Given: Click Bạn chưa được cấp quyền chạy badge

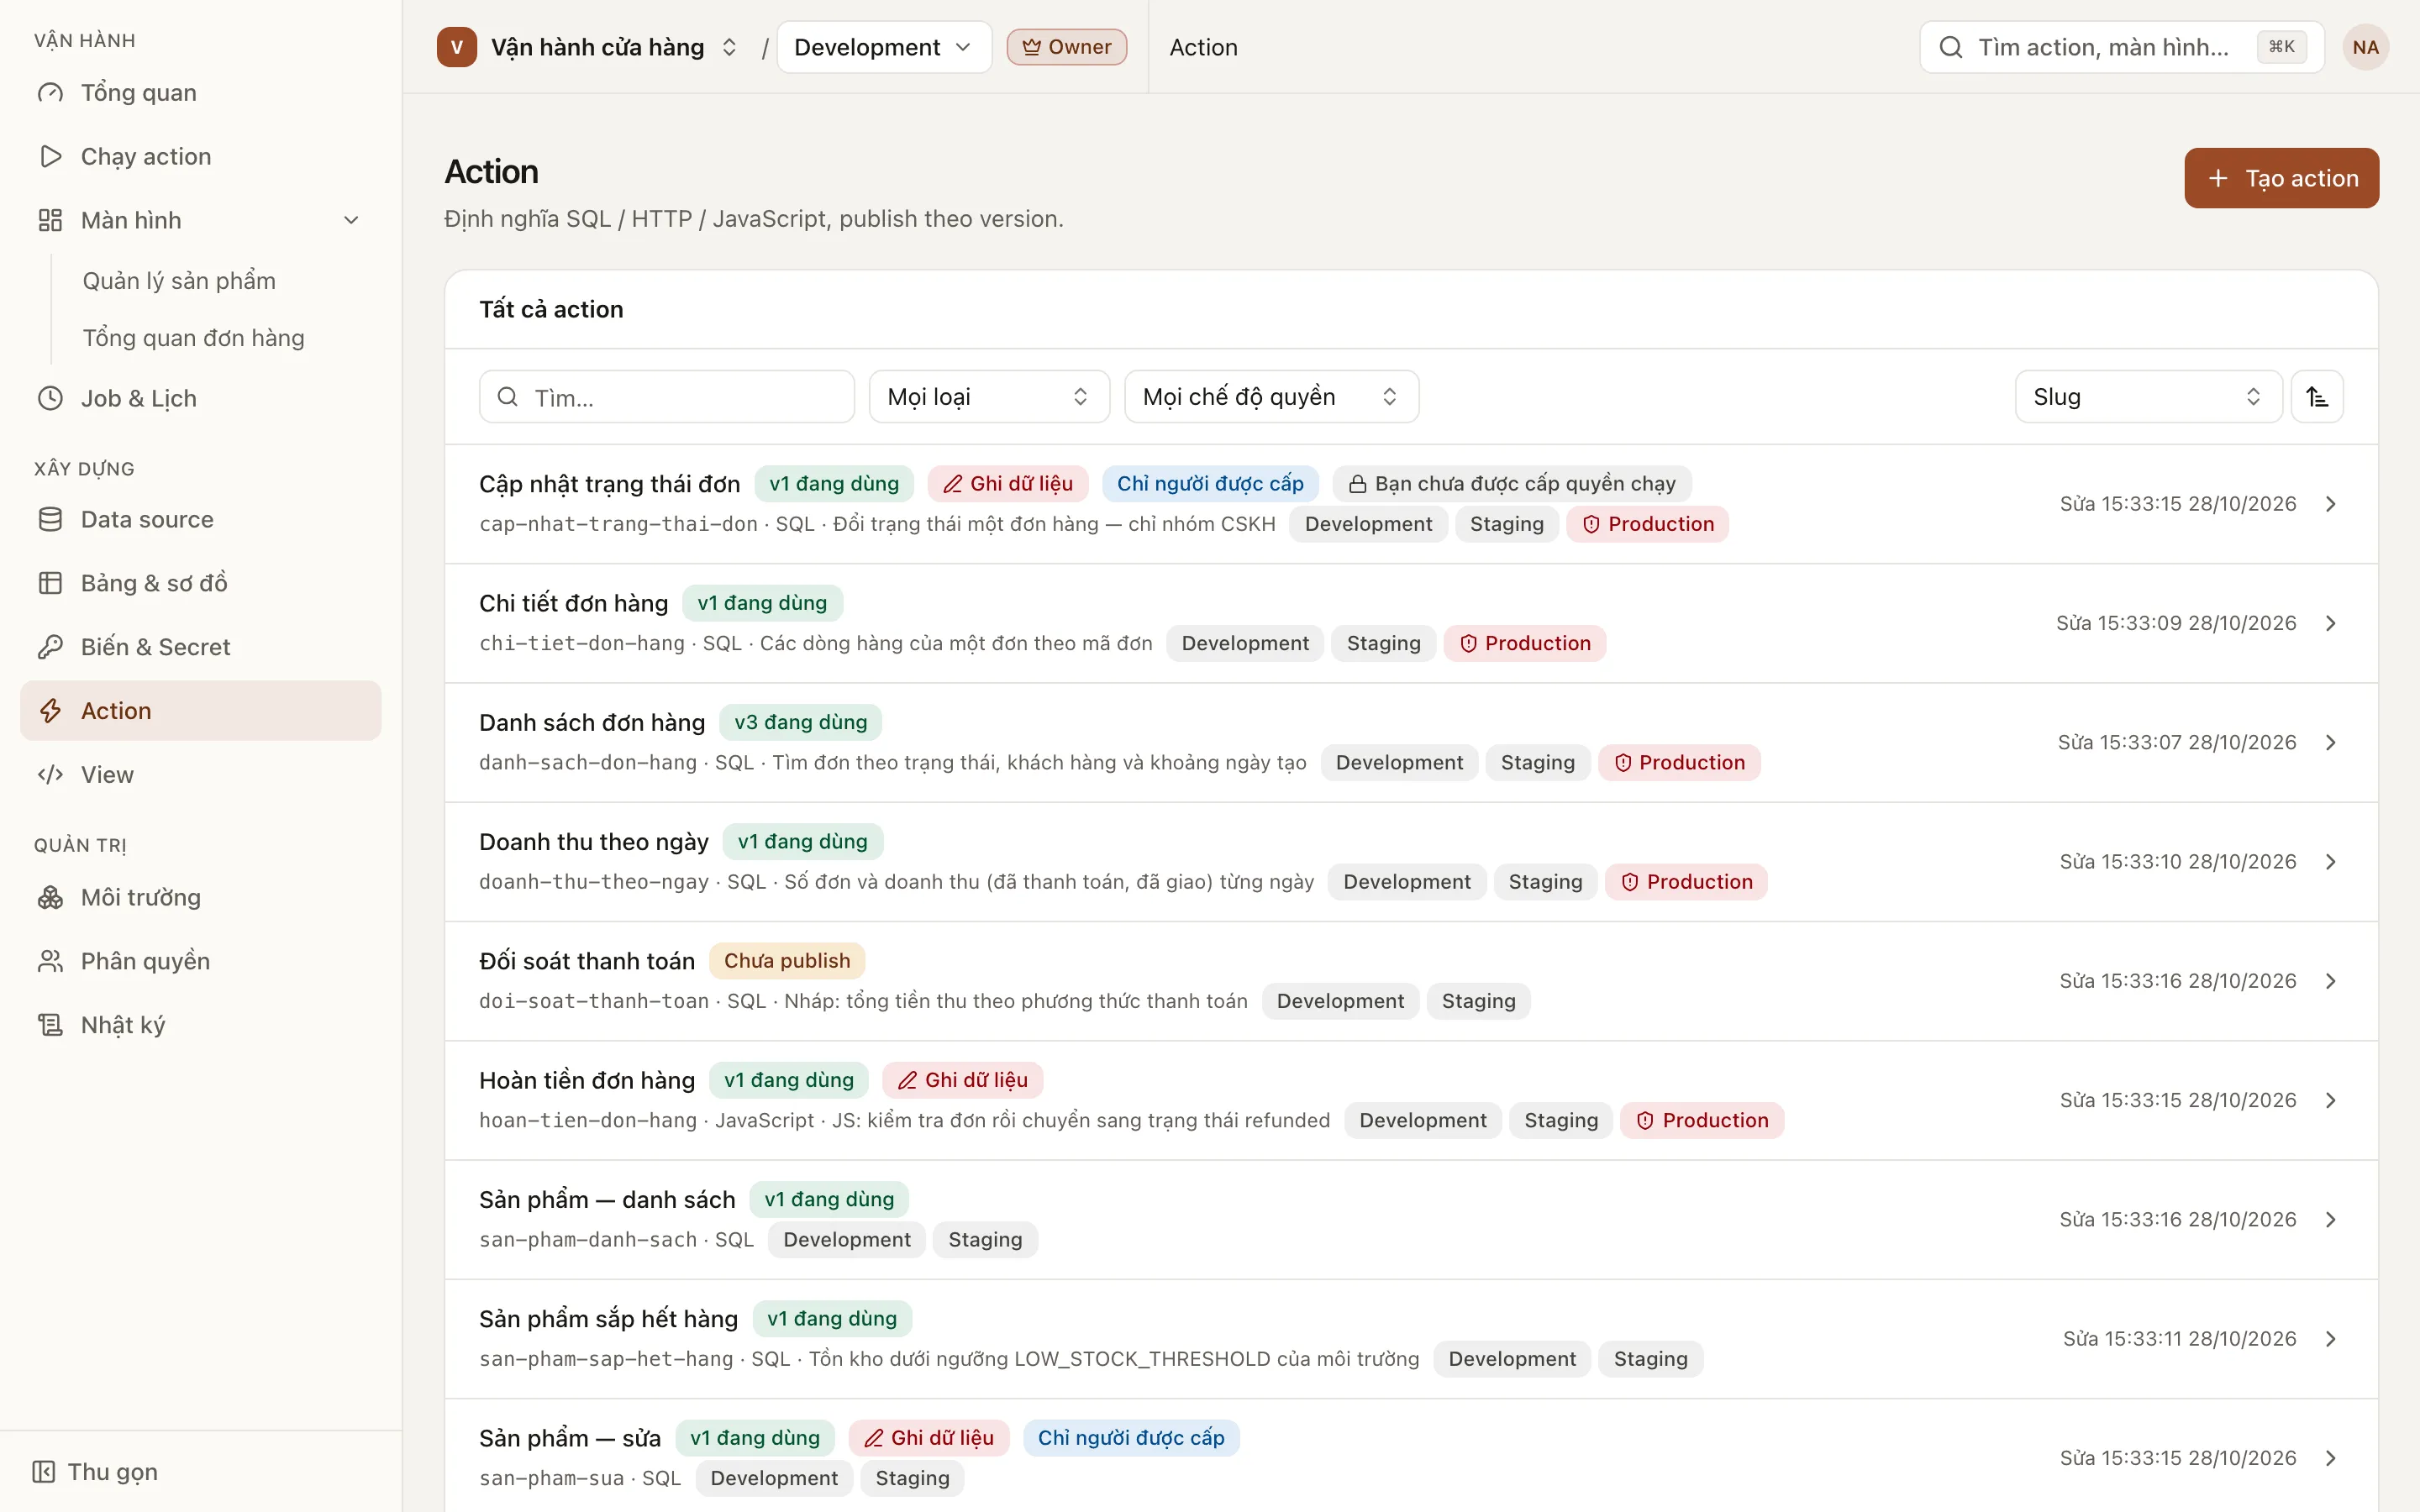Looking at the screenshot, I should 1512,484.
